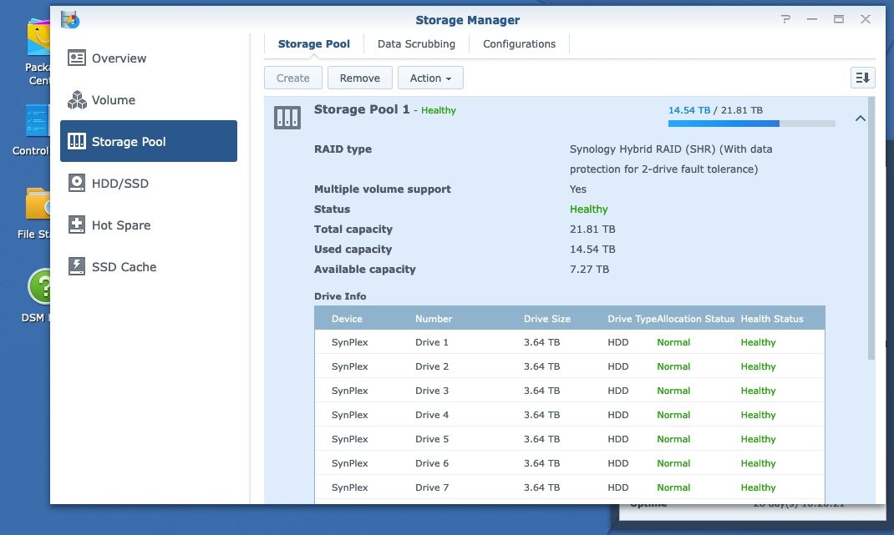Open the Configurations tab

[519, 43]
